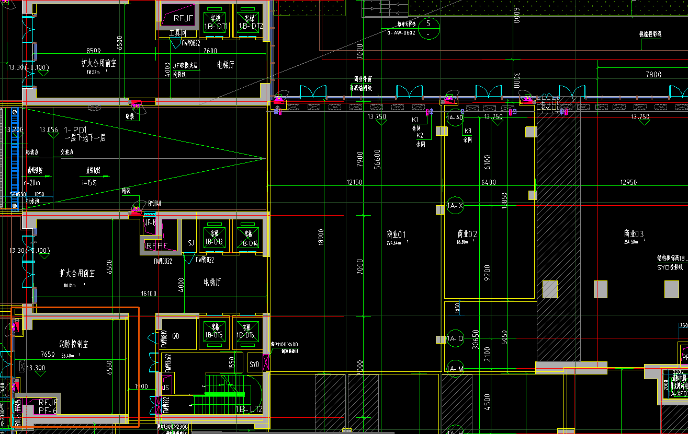
Task: Select the 1A-AO axis bubble
Action: coord(455,118)
